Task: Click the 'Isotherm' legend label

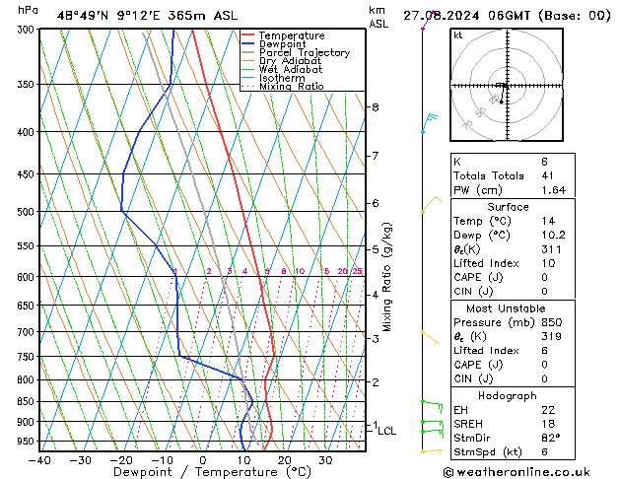Action: click(x=282, y=78)
